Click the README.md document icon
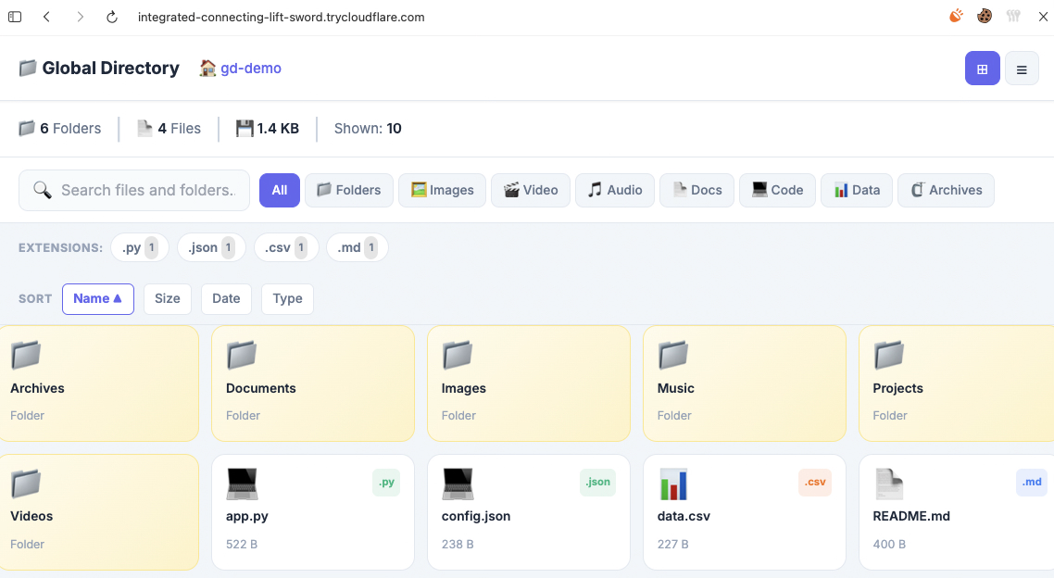 [x=889, y=484]
